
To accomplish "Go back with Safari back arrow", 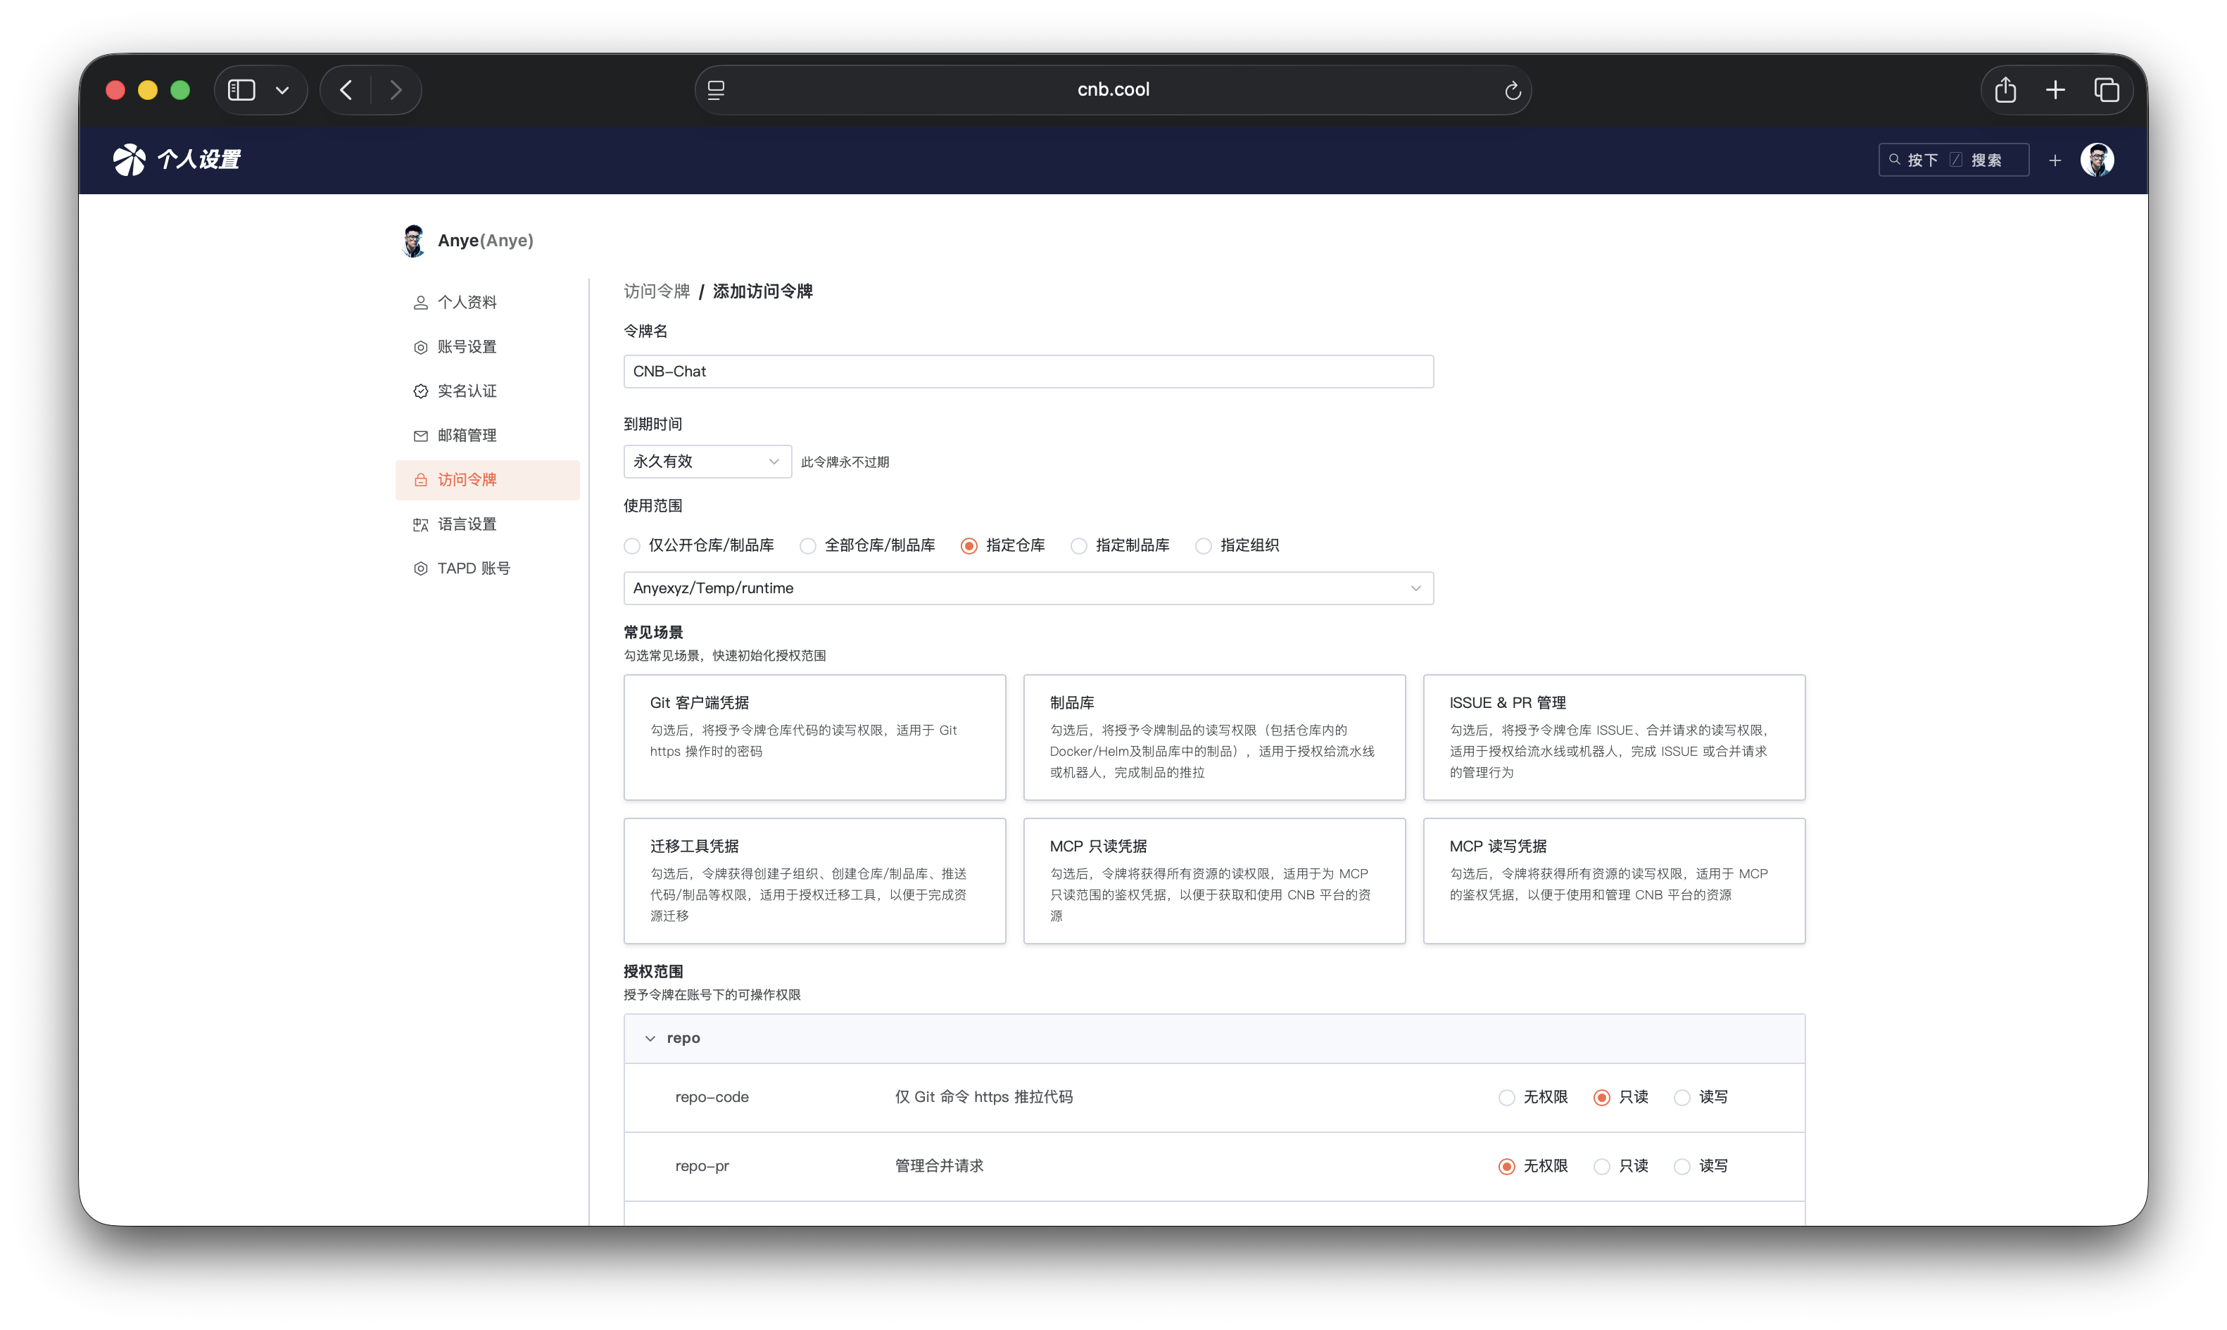I will pos(346,89).
